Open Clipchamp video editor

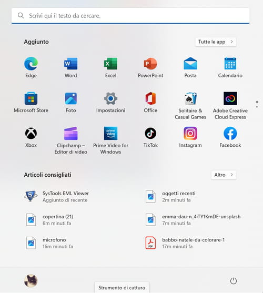tap(71, 140)
